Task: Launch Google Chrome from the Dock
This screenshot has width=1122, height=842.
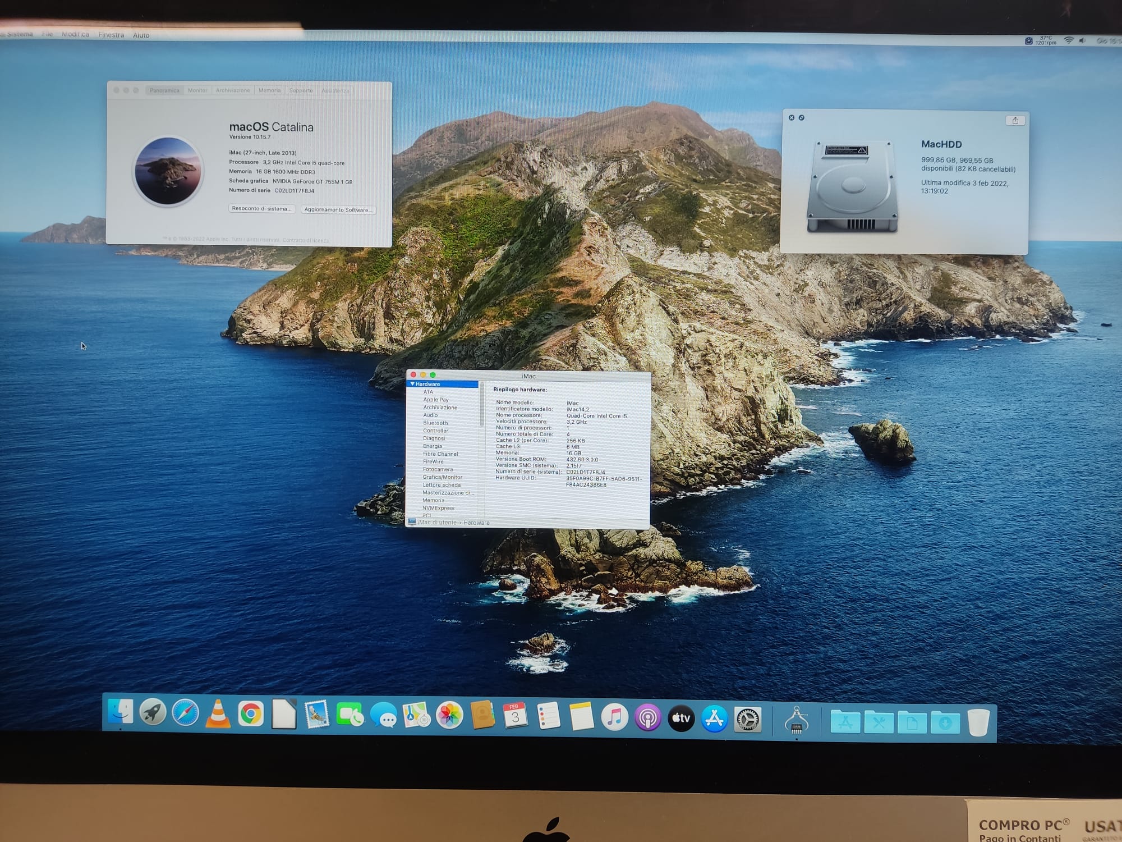Action: tap(251, 714)
